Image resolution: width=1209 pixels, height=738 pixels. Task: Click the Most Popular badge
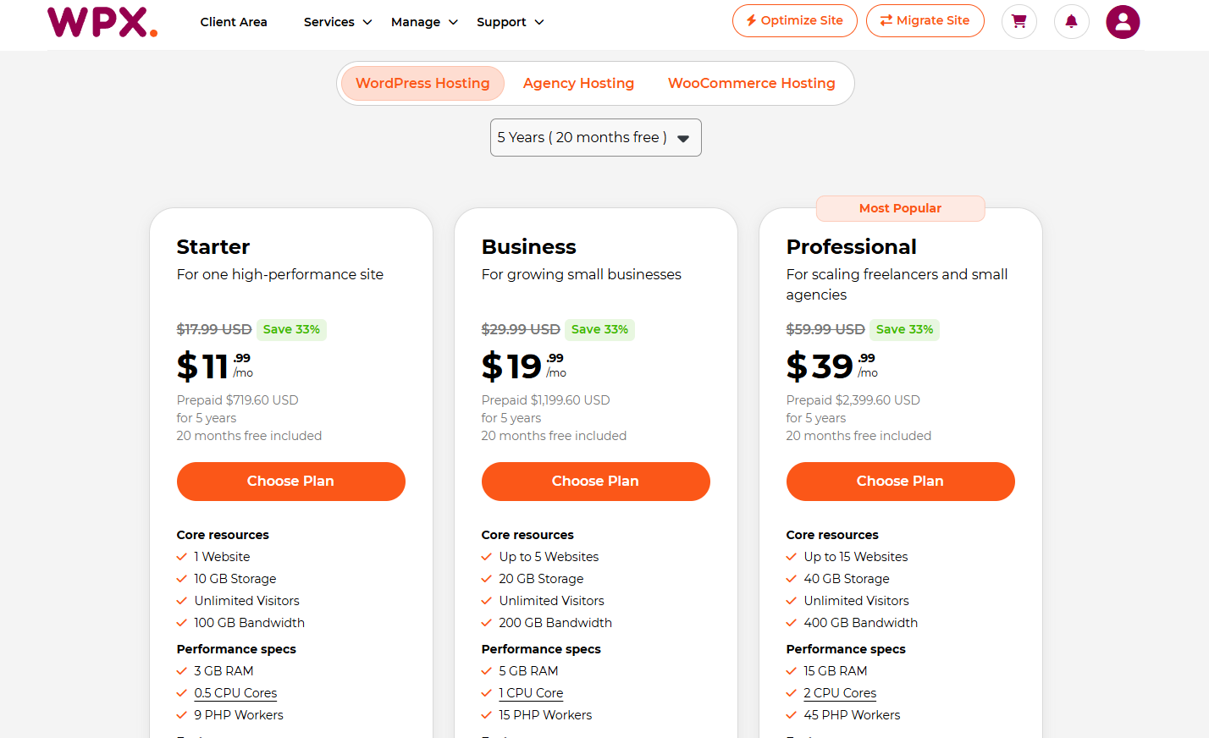point(901,208)
